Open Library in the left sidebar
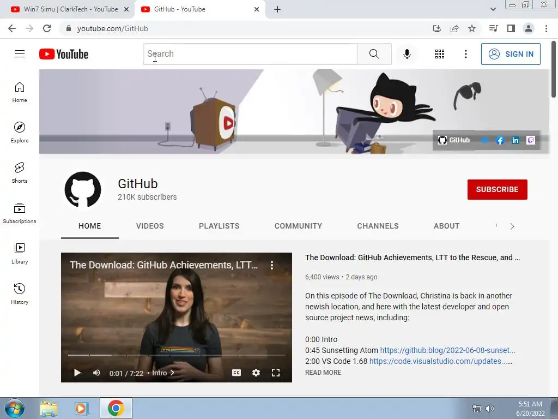558x419 pixels. [20, 253]
